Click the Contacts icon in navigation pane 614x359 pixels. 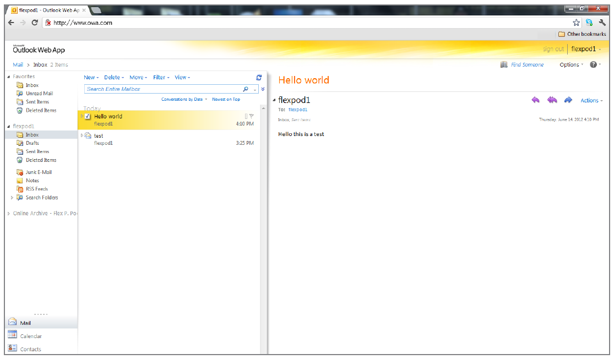pos(13,347)
